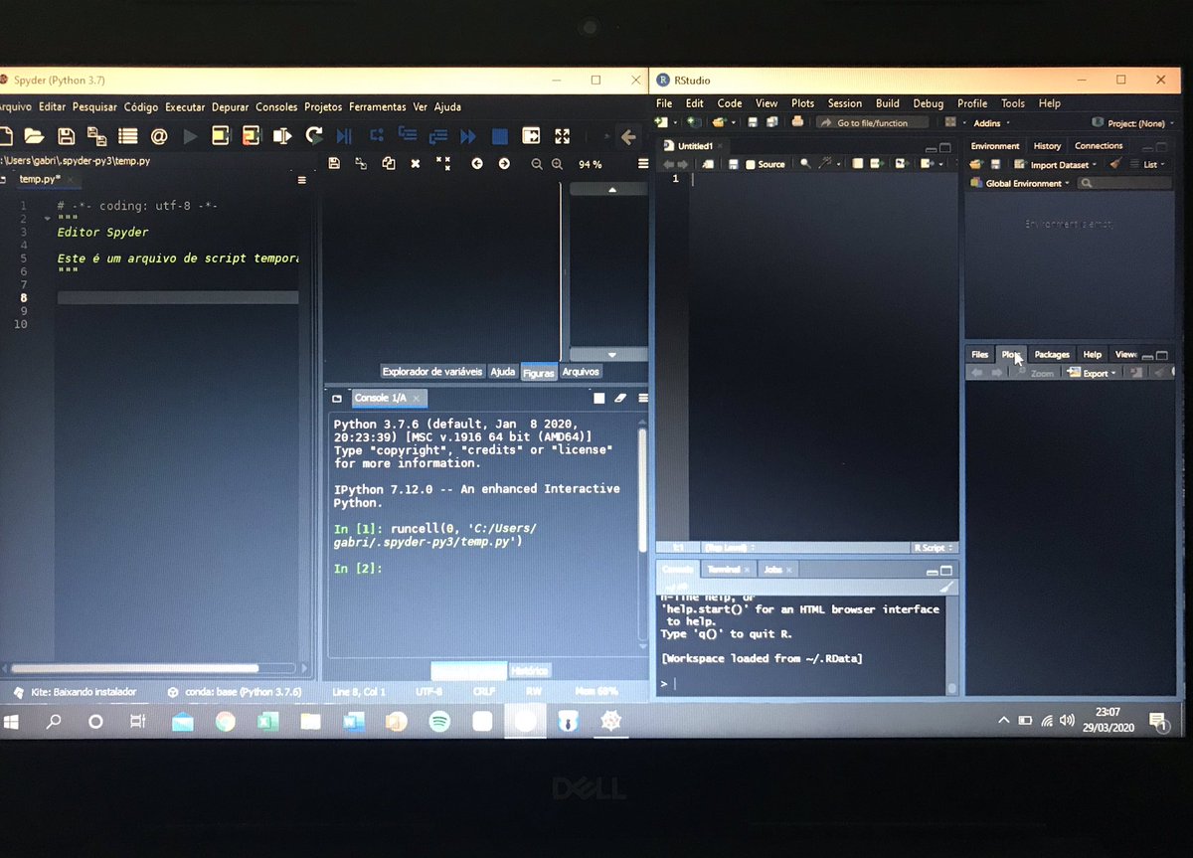
Task: Debug file icon in Spyder toolbar
Action: click(x=344, y=136)
